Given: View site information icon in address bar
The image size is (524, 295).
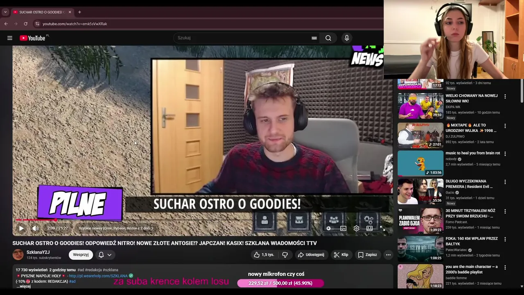Looking at the screenshot, I should point(37,24).
